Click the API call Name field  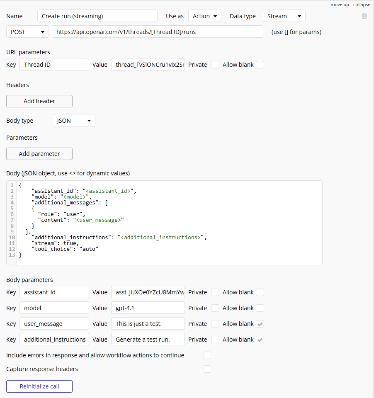coord(97,16)
